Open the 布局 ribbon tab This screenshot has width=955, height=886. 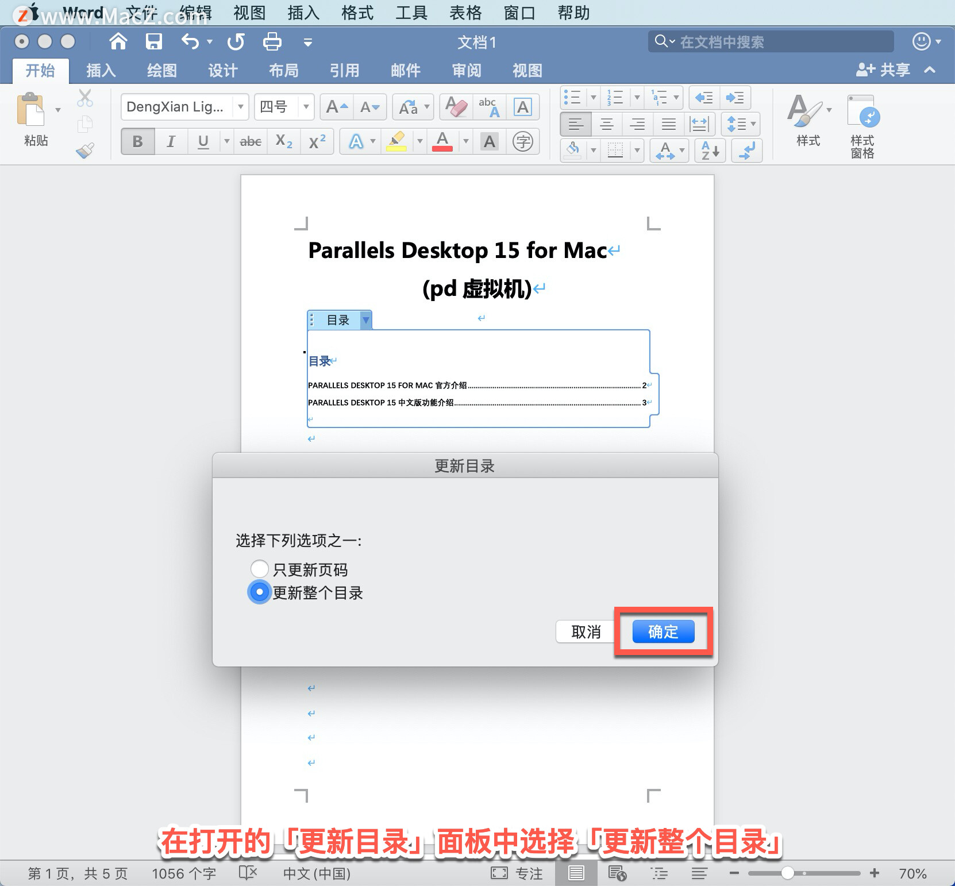tap(283, 70)
